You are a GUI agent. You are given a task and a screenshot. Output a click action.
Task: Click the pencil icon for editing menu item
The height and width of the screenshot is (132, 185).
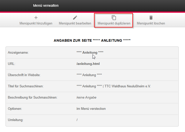75,18
